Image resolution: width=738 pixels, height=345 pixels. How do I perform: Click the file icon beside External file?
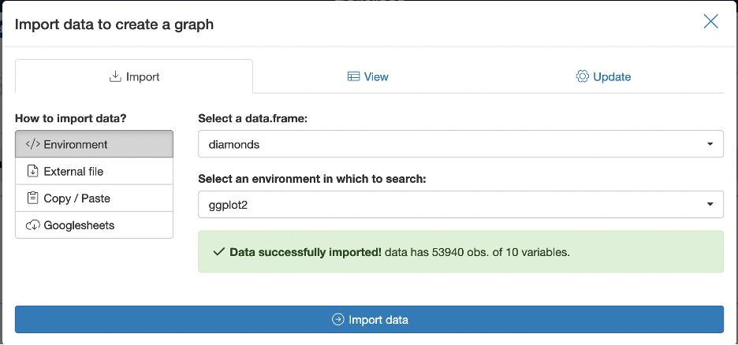coord(32,171)
